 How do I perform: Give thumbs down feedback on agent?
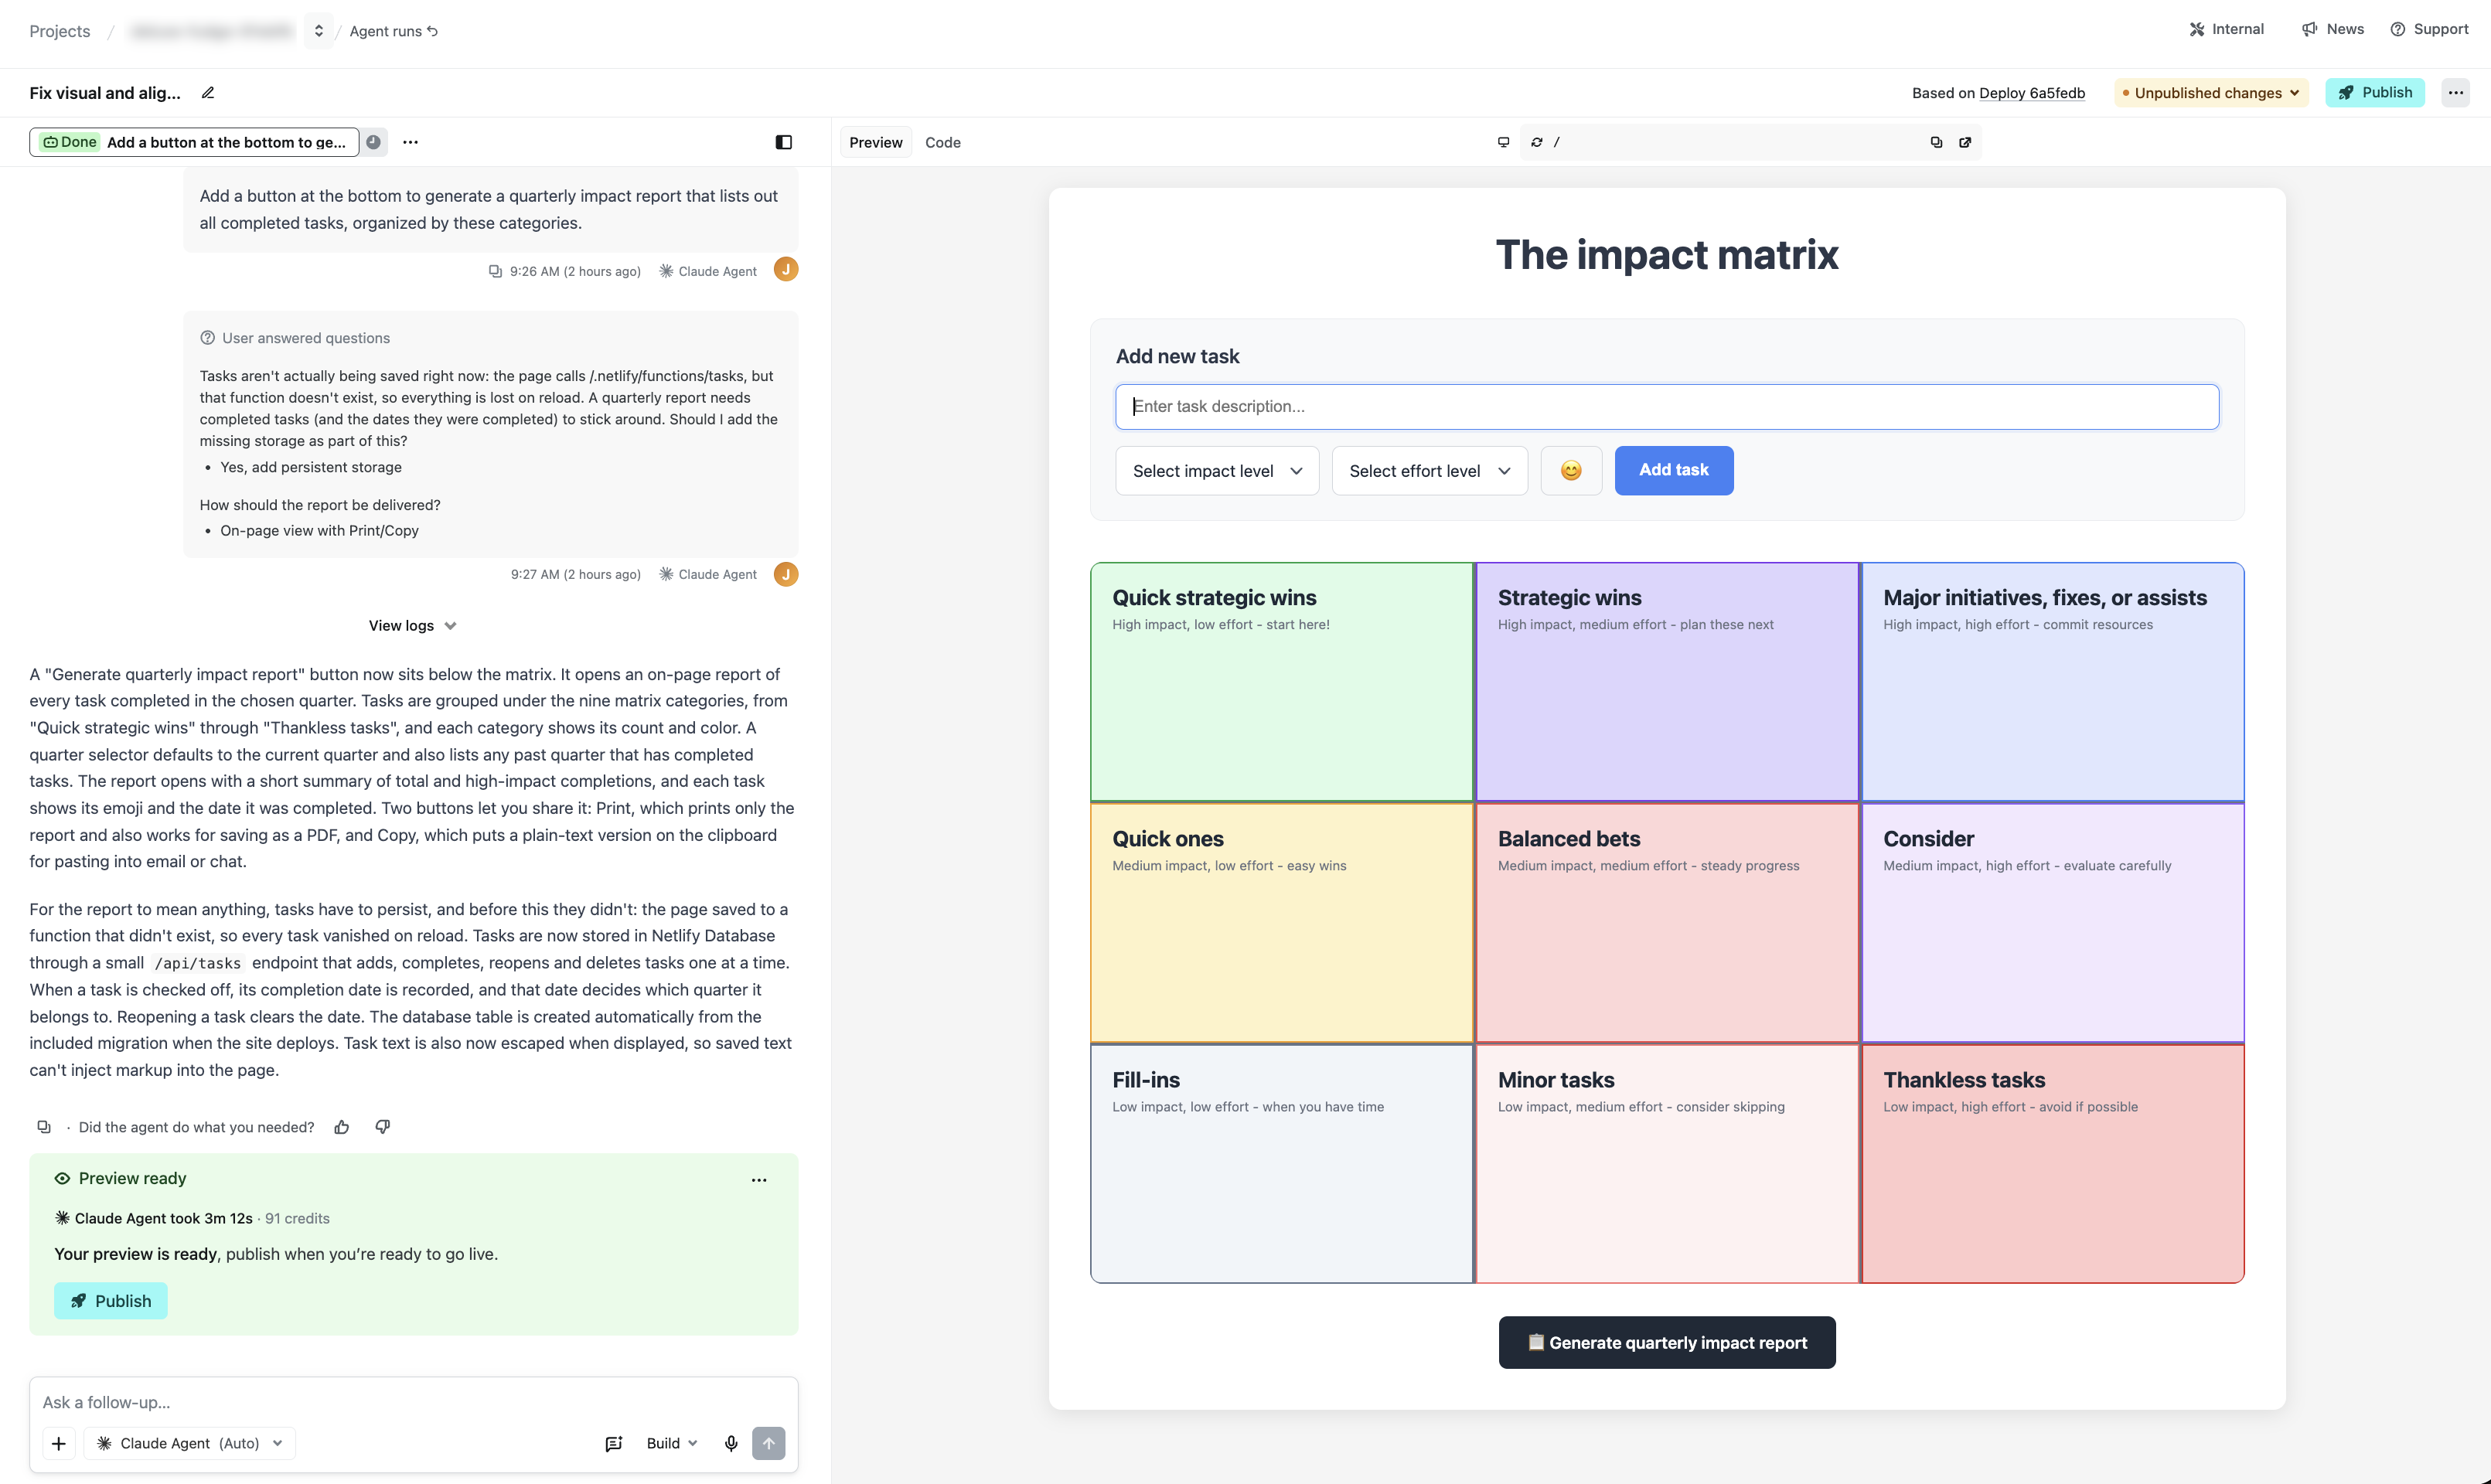coord(382,1127)
